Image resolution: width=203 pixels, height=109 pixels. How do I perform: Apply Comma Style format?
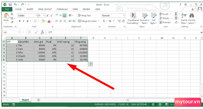click(x=114, y=21)
